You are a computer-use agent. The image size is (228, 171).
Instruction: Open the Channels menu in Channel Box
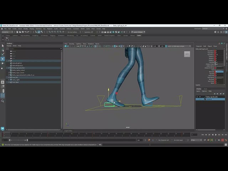pyautogui.click(x=199, y=46)
